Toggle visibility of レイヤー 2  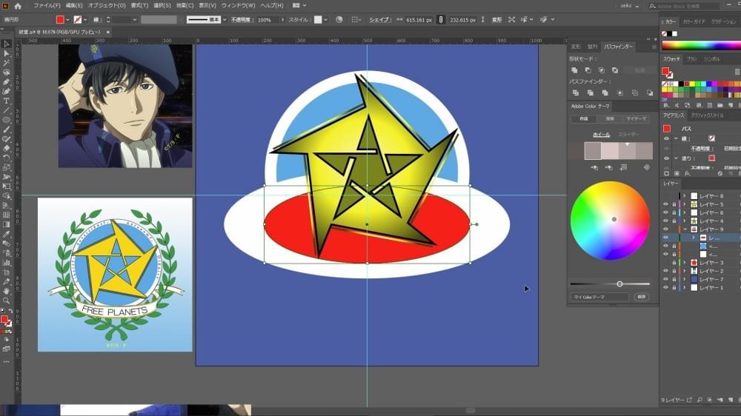coord(666,271)
